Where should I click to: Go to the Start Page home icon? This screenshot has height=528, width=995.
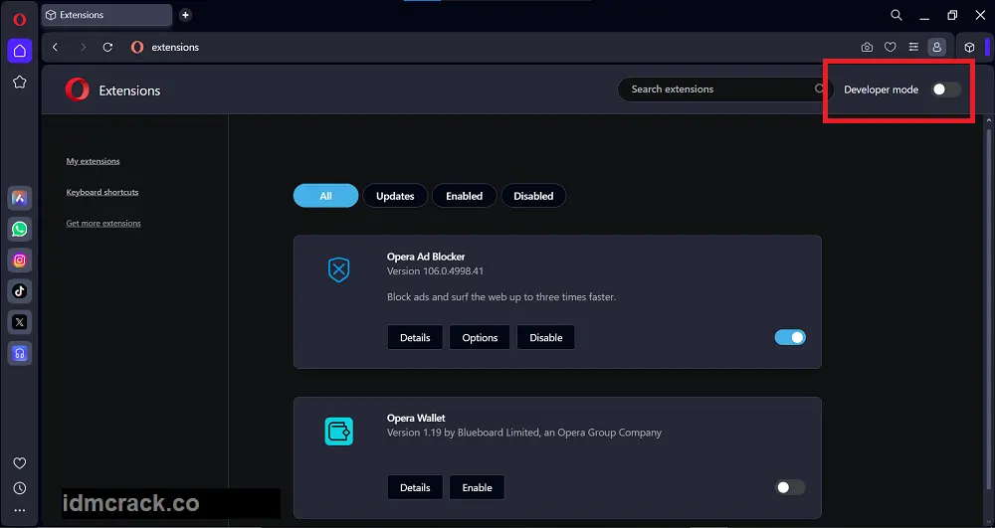[20, 51]
